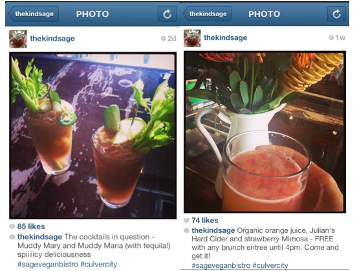The image size is (357, 271).
Task: Tap #sageveganbistro hashtag under cocktails post
Action: click(x=48, y=264)
